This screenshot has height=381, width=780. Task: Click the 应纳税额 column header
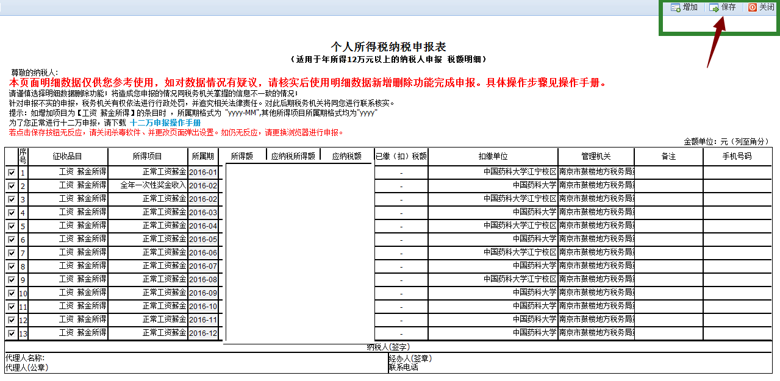pos(346,156)
